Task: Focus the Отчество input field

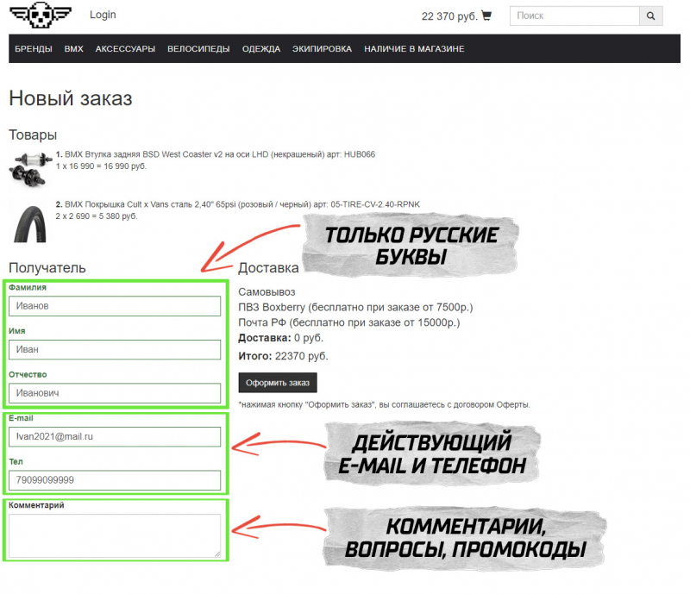Action: 115,393
